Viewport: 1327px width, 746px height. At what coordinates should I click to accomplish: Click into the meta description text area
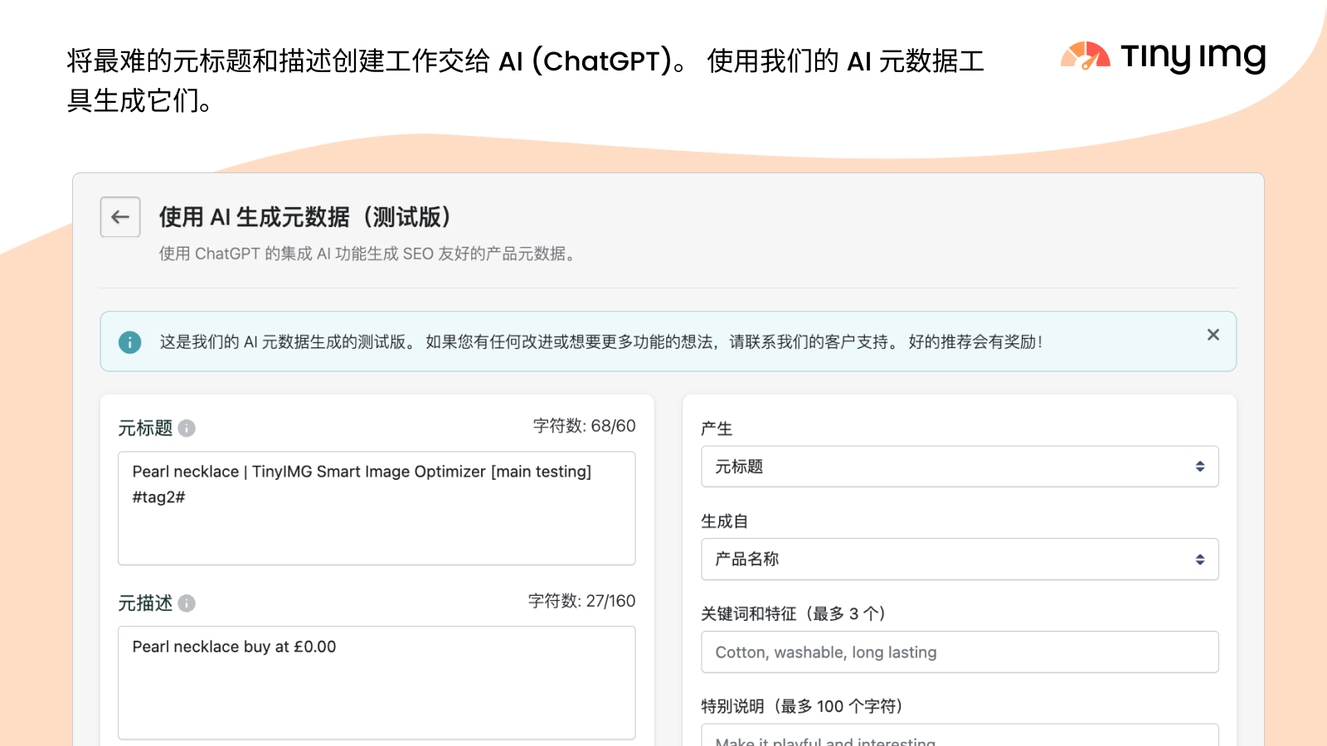coord(377,682)
